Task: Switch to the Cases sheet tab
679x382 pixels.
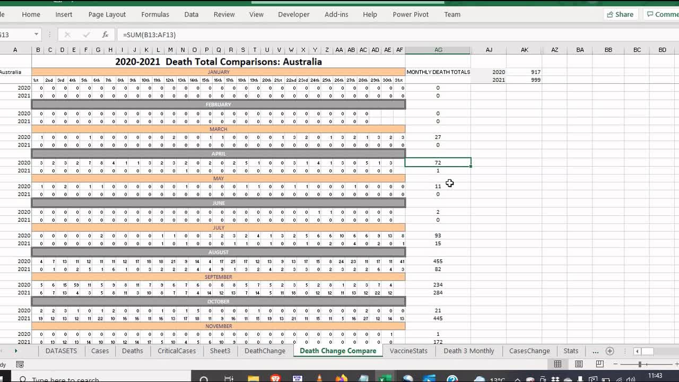Action: [x=100, y=351]
